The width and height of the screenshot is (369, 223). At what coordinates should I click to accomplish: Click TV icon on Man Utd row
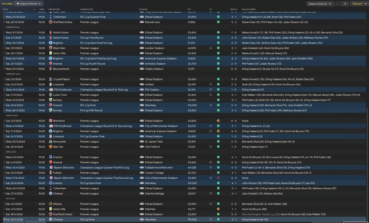click(x=211, y=147)
